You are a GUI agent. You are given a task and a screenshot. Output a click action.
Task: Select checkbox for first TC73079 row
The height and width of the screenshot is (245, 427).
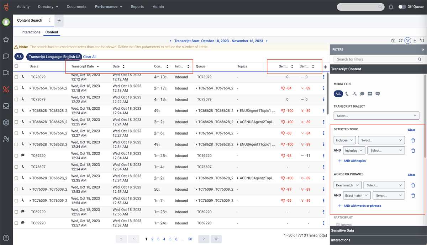click(x=16, y=77)
